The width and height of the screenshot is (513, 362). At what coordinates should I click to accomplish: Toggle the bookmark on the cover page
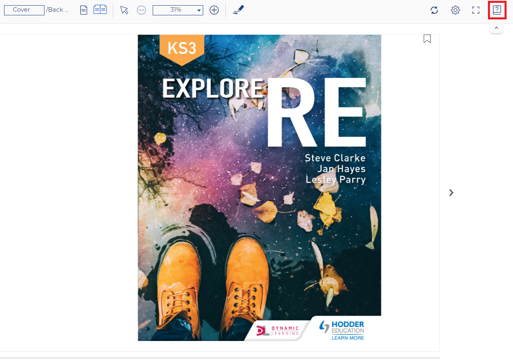pyautogui.click(x=427, y=38)
